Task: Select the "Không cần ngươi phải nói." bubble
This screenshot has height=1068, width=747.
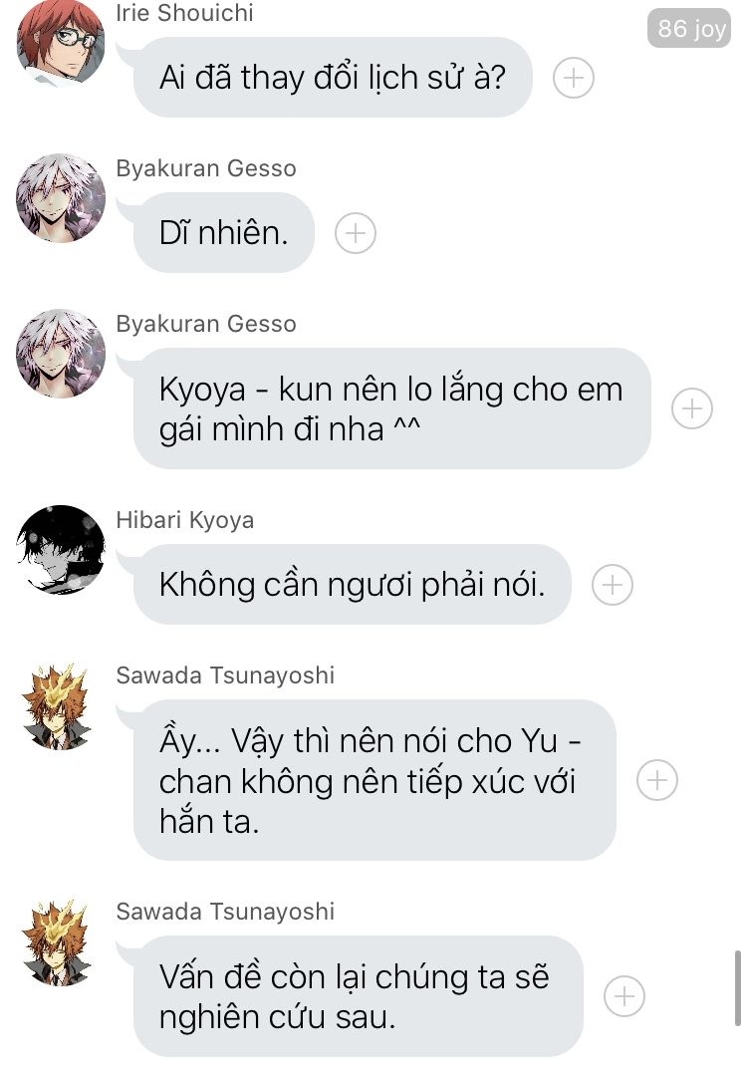Action: pyautogui.click(x=352, y=585)
